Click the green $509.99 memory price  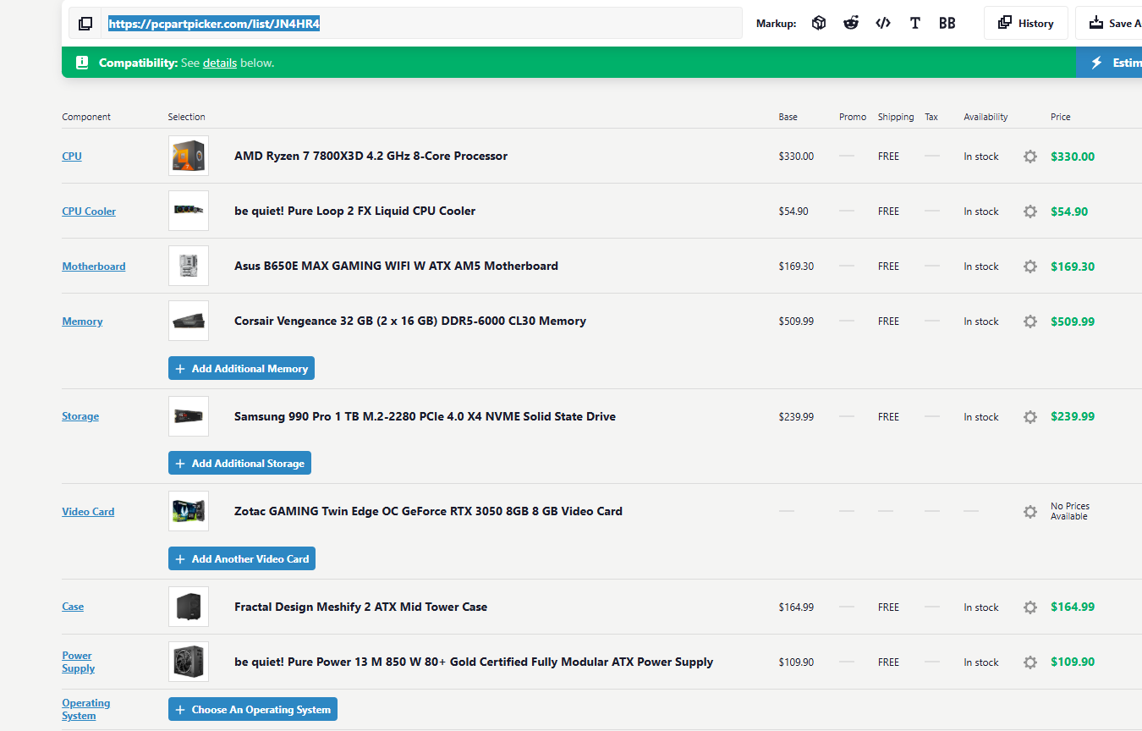coord(1073,322)
